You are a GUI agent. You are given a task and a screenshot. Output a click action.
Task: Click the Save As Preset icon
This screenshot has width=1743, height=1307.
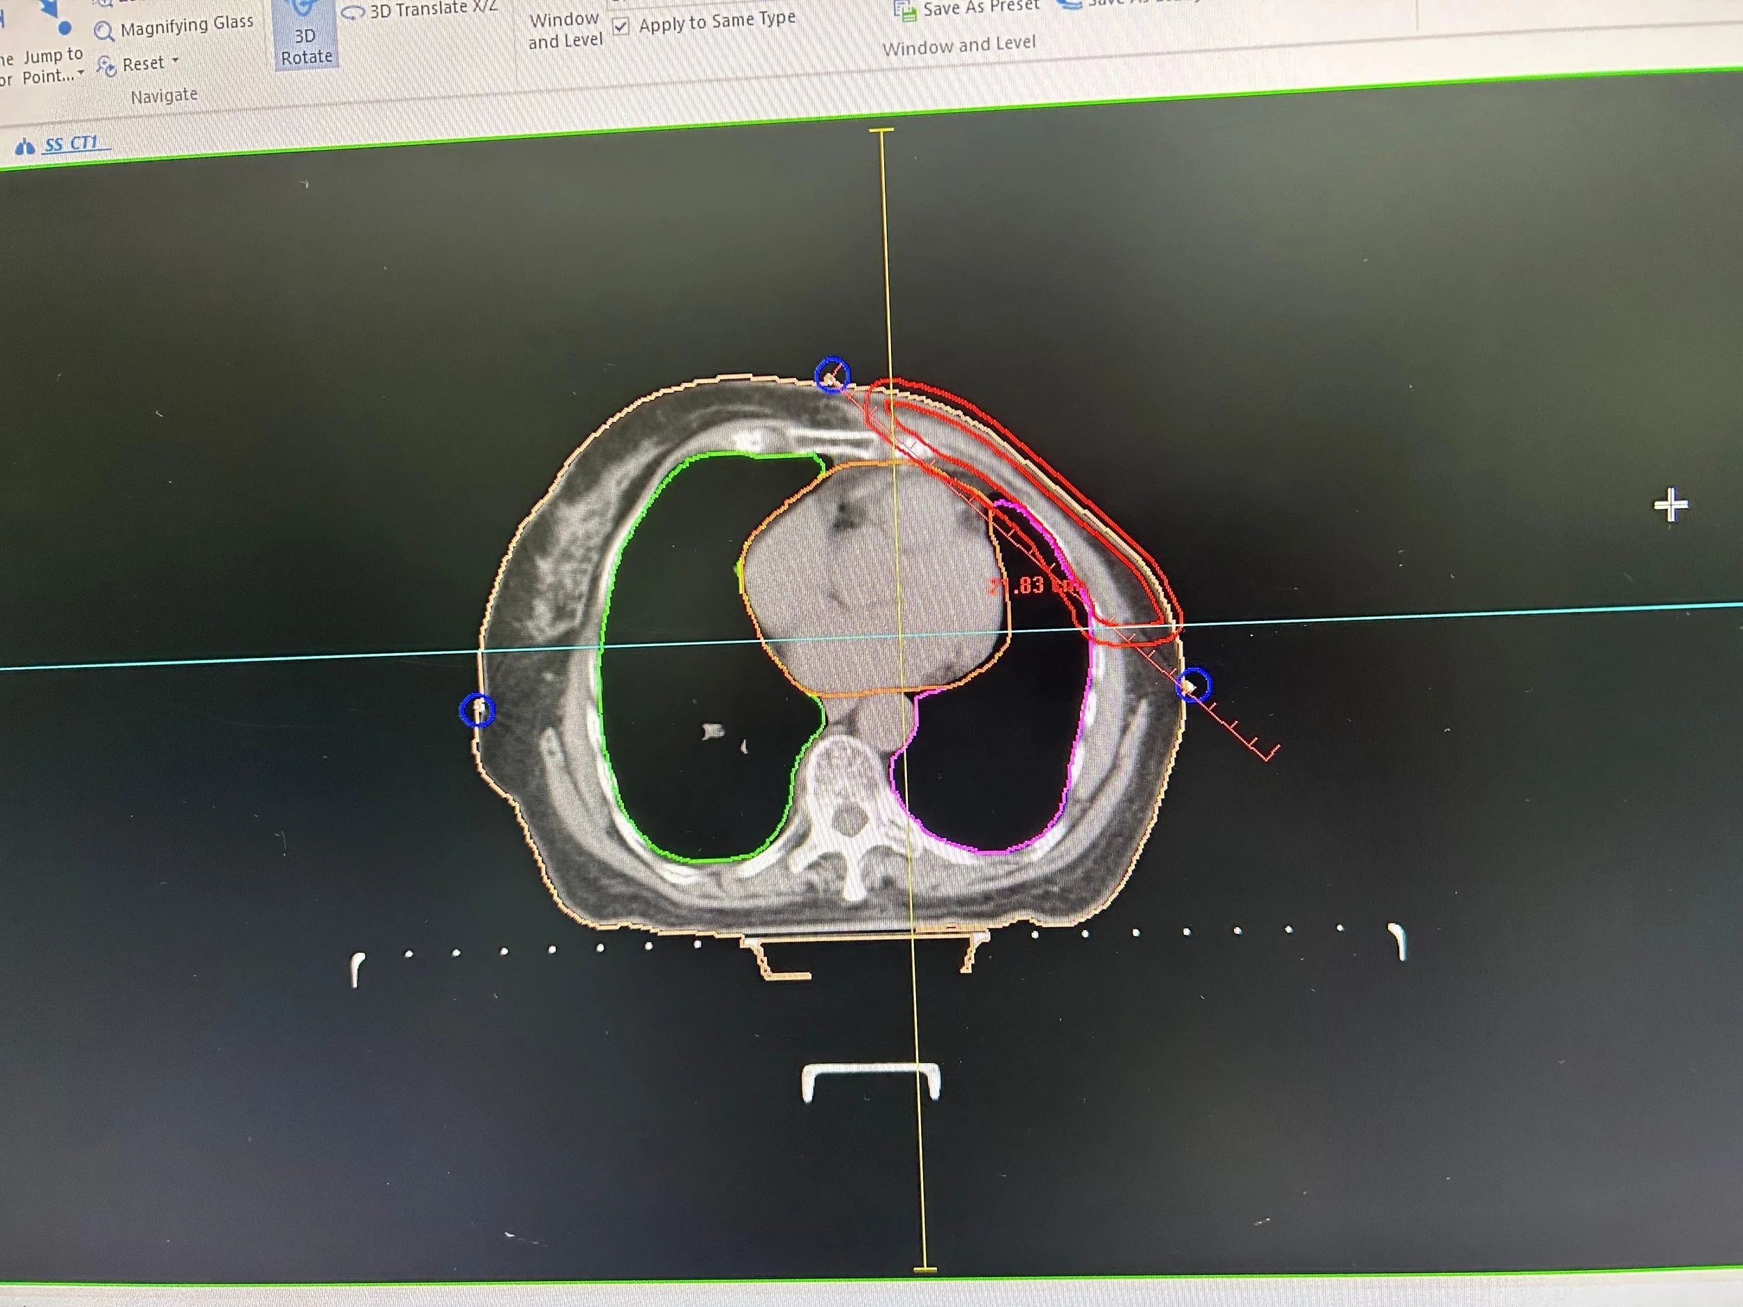[x=906, y=10]
